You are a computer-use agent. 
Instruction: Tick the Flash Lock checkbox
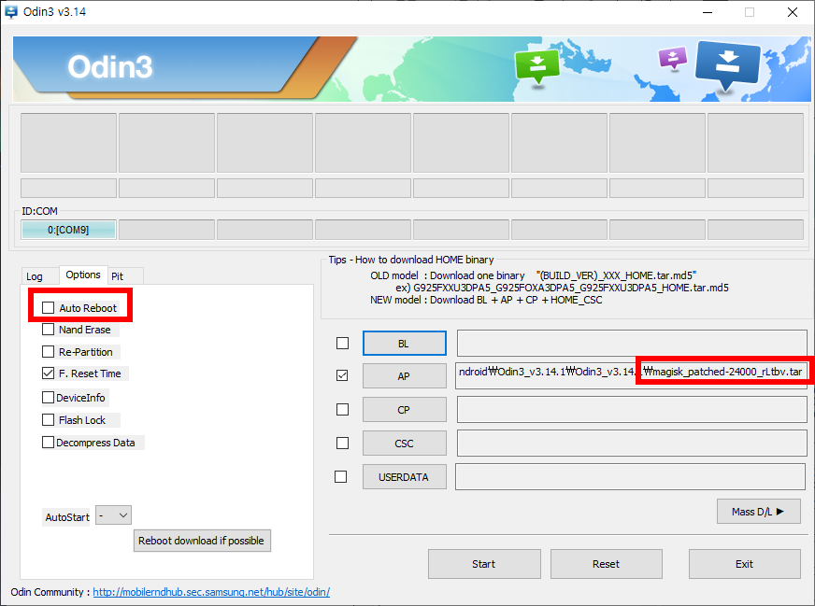click(x=48, y=420)
